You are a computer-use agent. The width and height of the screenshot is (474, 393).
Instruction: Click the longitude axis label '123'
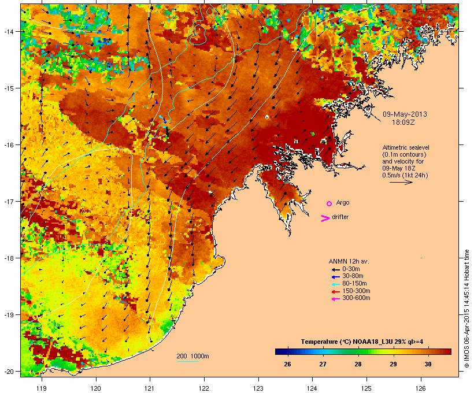(258, 388)
